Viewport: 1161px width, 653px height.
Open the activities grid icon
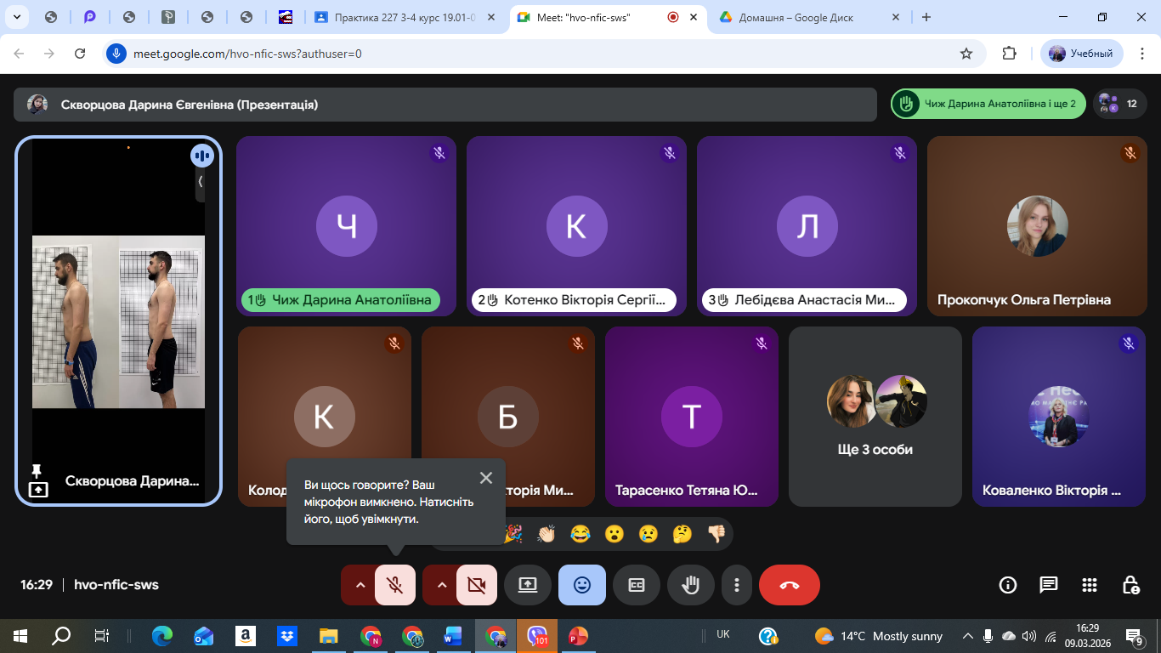[1090, 585]
